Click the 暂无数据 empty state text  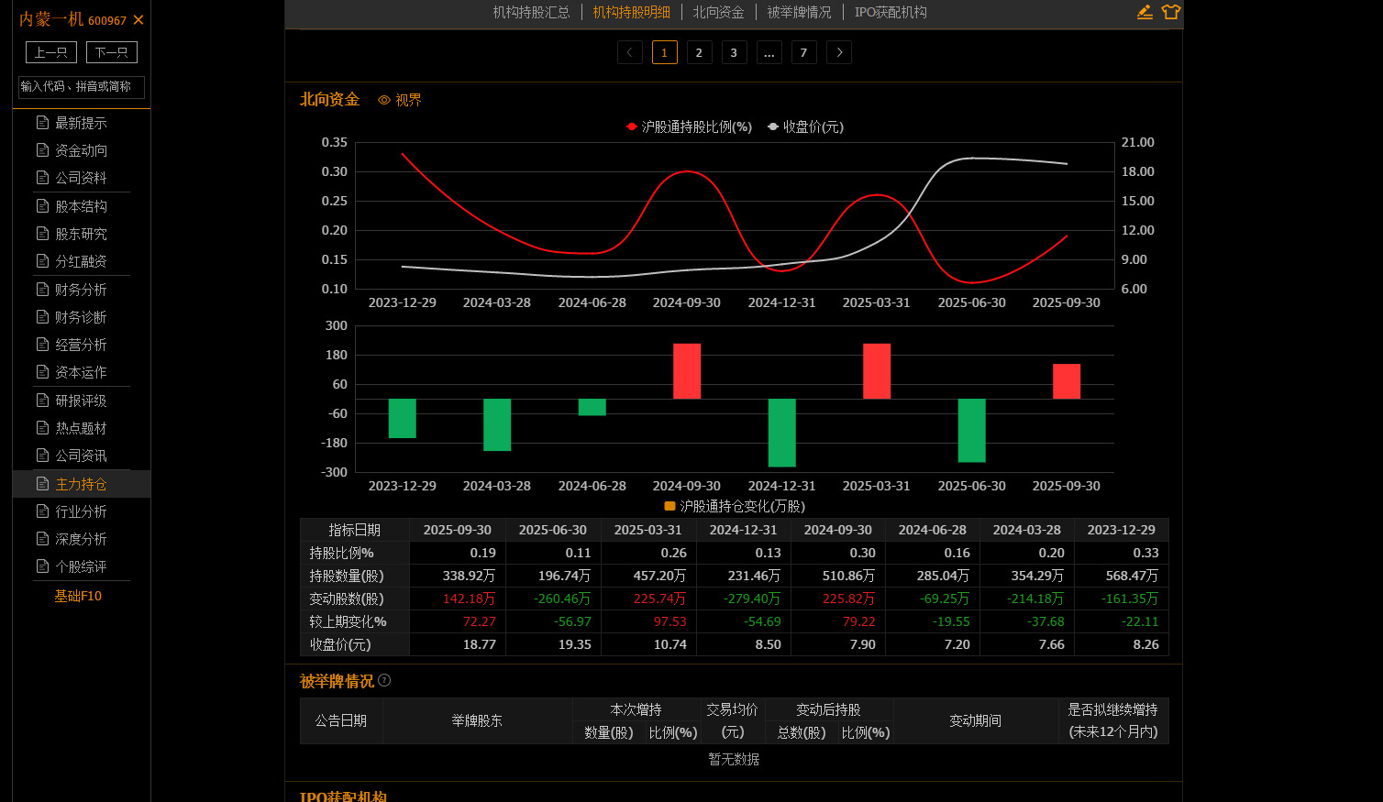[x=734, y=759]
